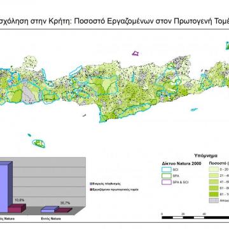Select the swatch beside the label starting 61
The height and width of the screenshot is (229, 229).
click(x=214, y=188)
